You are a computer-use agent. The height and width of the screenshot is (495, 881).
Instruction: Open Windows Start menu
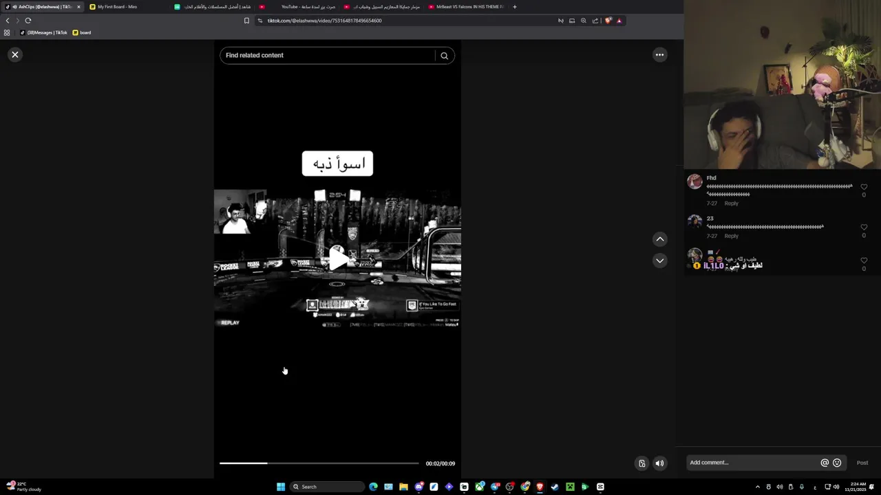coord(281,487)
